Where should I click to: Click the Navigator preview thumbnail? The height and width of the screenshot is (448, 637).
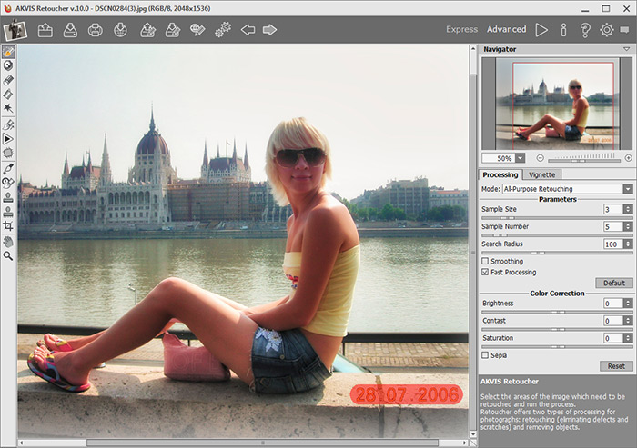click(557, 104)
